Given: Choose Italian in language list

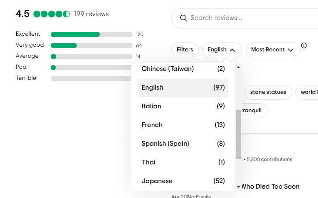Looking at the screenshot, I should (183, 106).
